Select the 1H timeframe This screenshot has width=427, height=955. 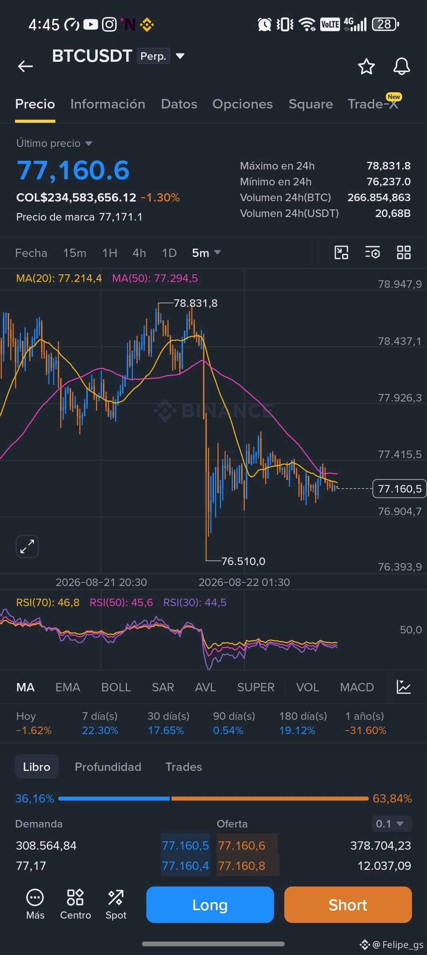click(x=110, y=253)
